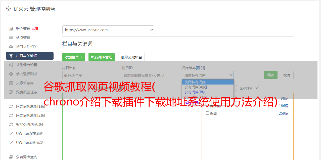Click the 259词 count for 采集
The width and height of the screenshot is (321, 160).
click(284, 113)
